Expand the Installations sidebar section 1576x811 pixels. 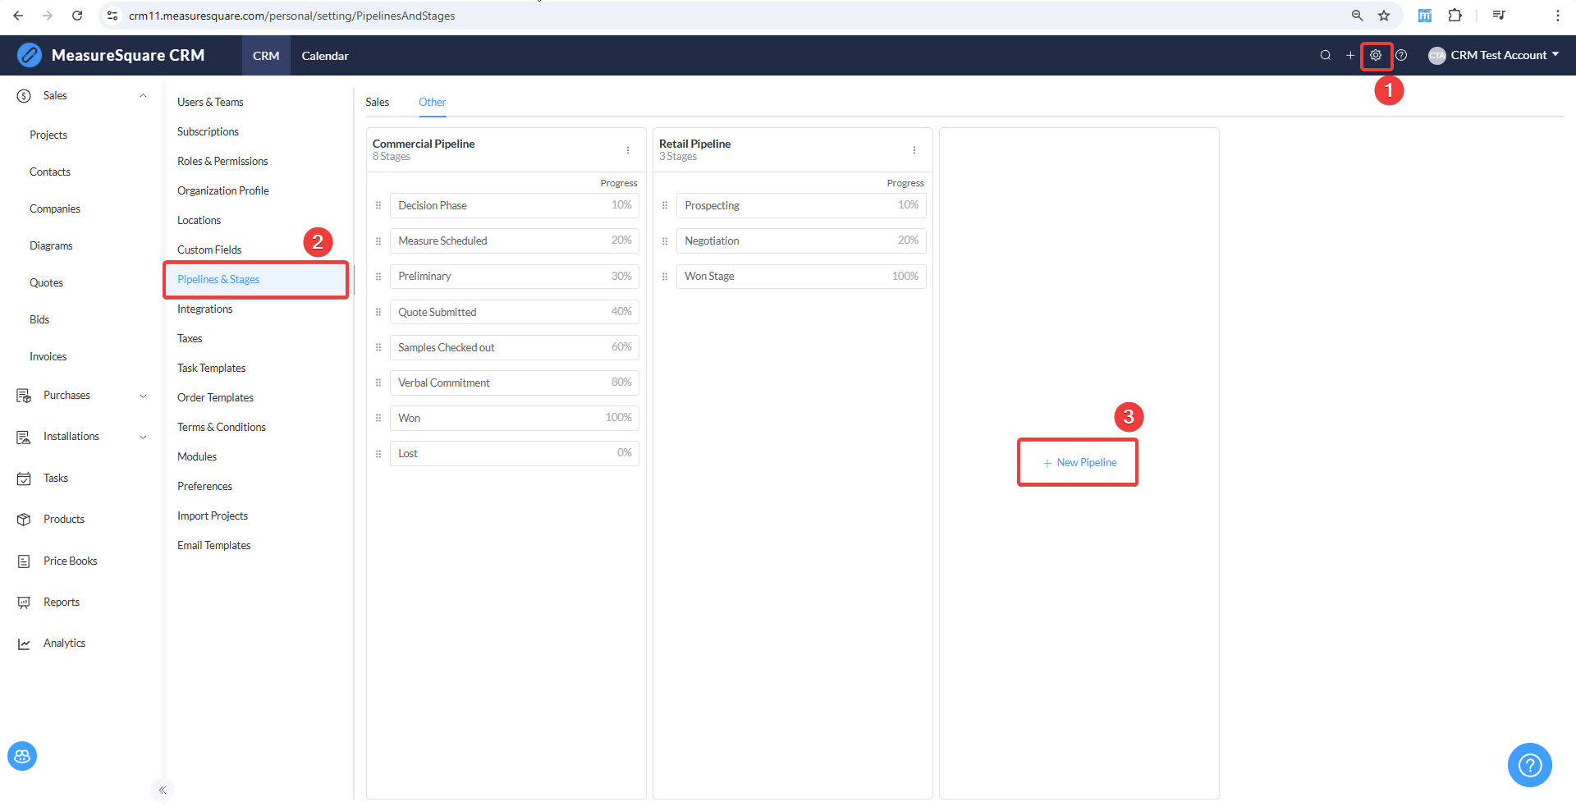tap(143, 437)
